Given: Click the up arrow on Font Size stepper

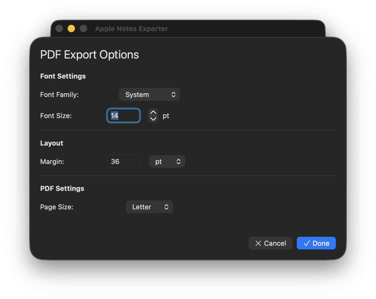Looking at the screenshot, I should tap(153, 112).
